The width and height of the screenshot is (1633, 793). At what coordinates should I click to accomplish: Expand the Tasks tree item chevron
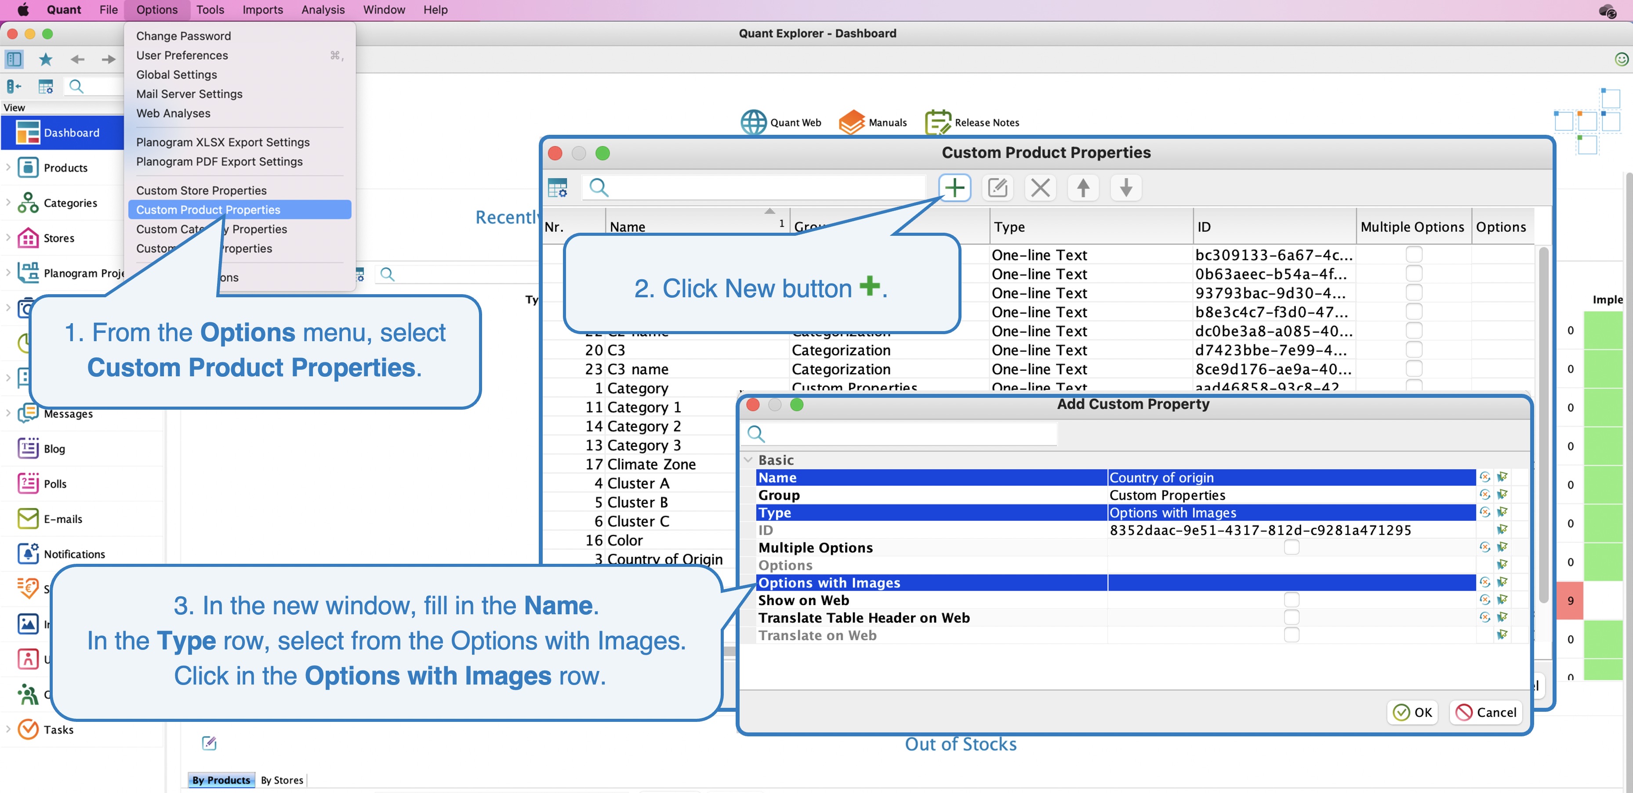pos(8,729)
